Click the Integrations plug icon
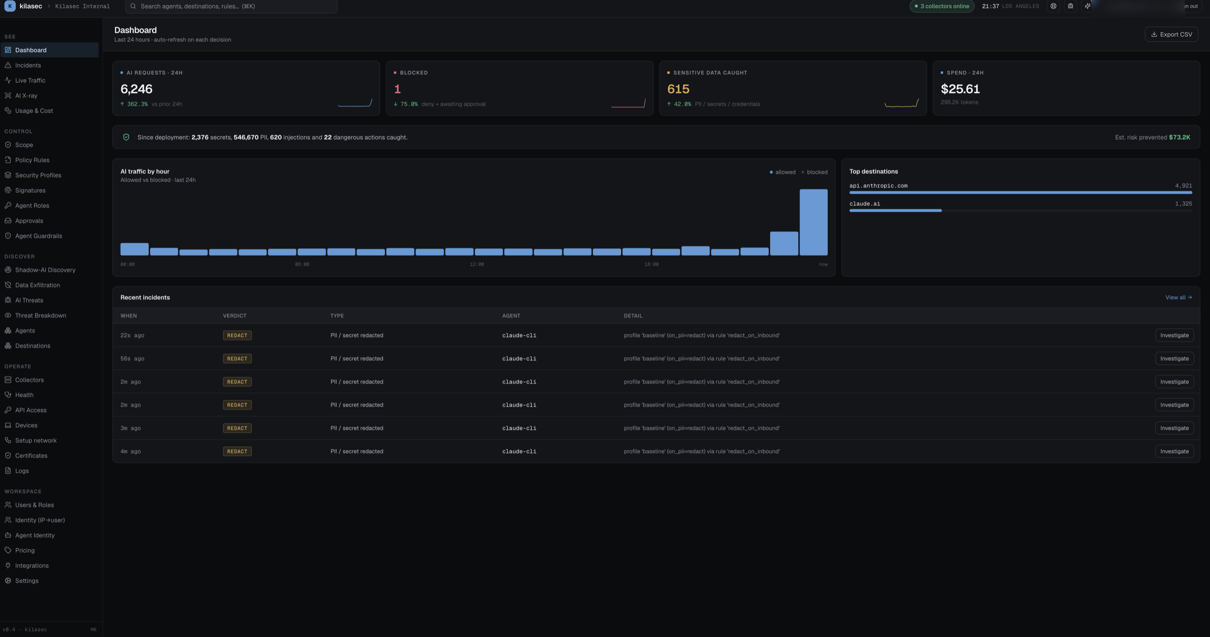Image resolution: width=1210 pixels, height=637 pixels. click(x=8, y=565)
